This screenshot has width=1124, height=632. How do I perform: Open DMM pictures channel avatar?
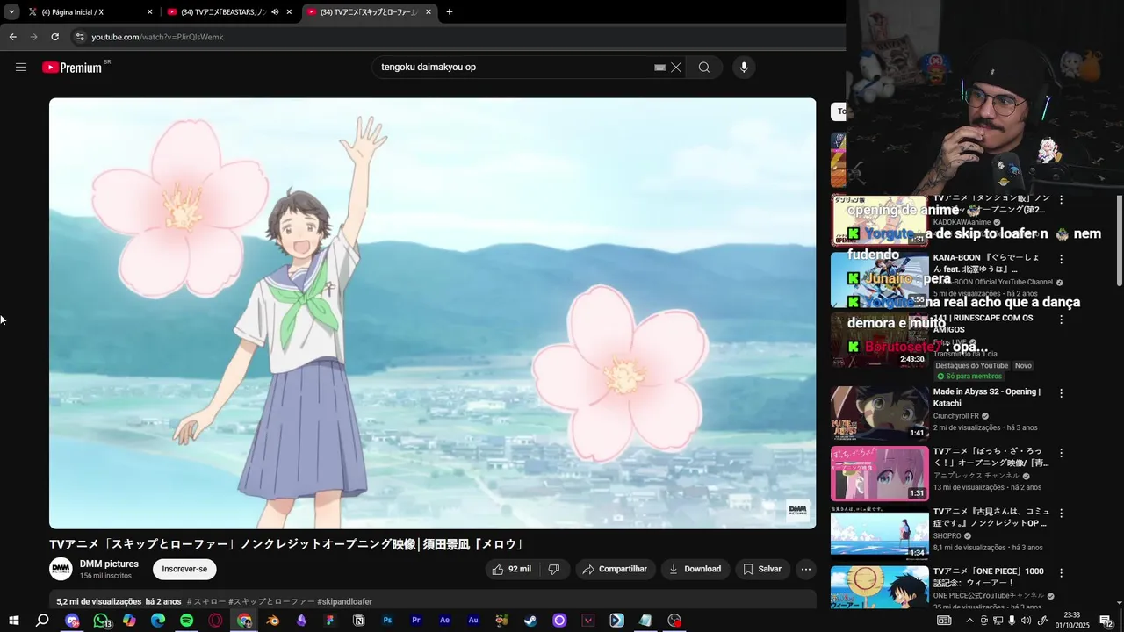pos(61,569)
